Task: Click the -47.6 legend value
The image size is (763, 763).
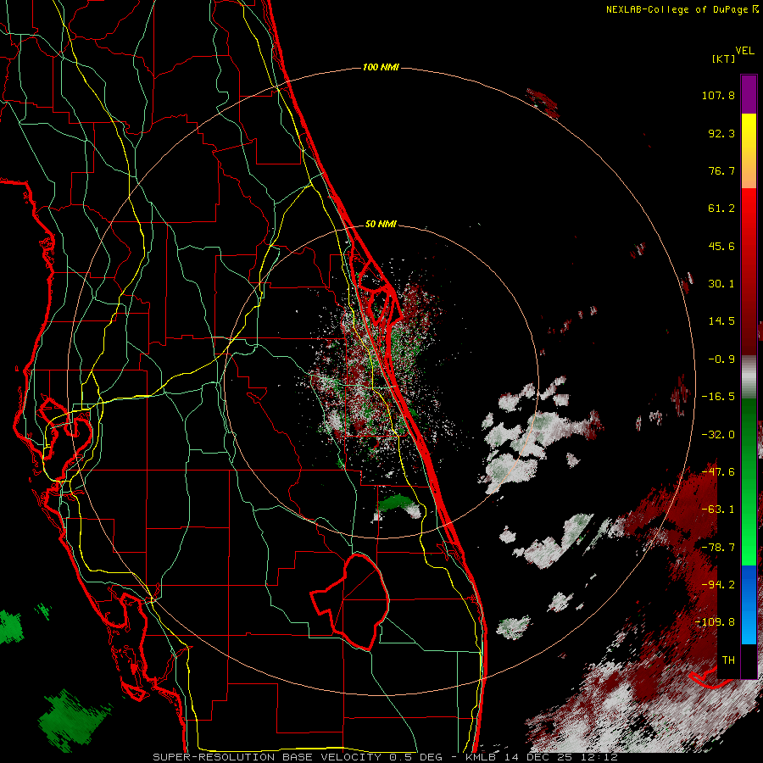Action: click(x=718, y=472)
